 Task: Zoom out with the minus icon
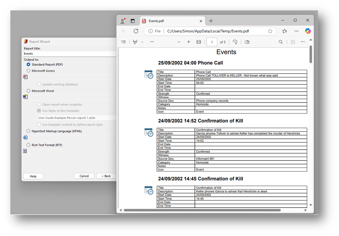(179, 42)
